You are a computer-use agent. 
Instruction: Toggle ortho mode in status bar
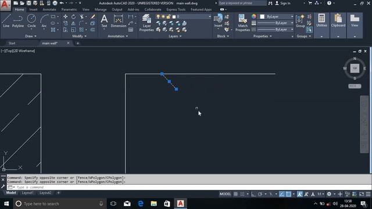(x=253, y=194)
